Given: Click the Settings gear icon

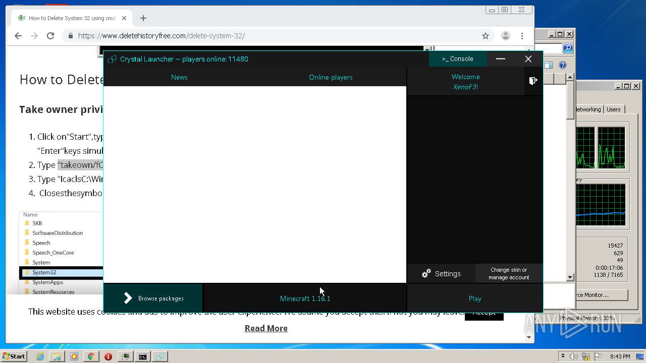Looking at the screenshot, I should click(426, 273).
